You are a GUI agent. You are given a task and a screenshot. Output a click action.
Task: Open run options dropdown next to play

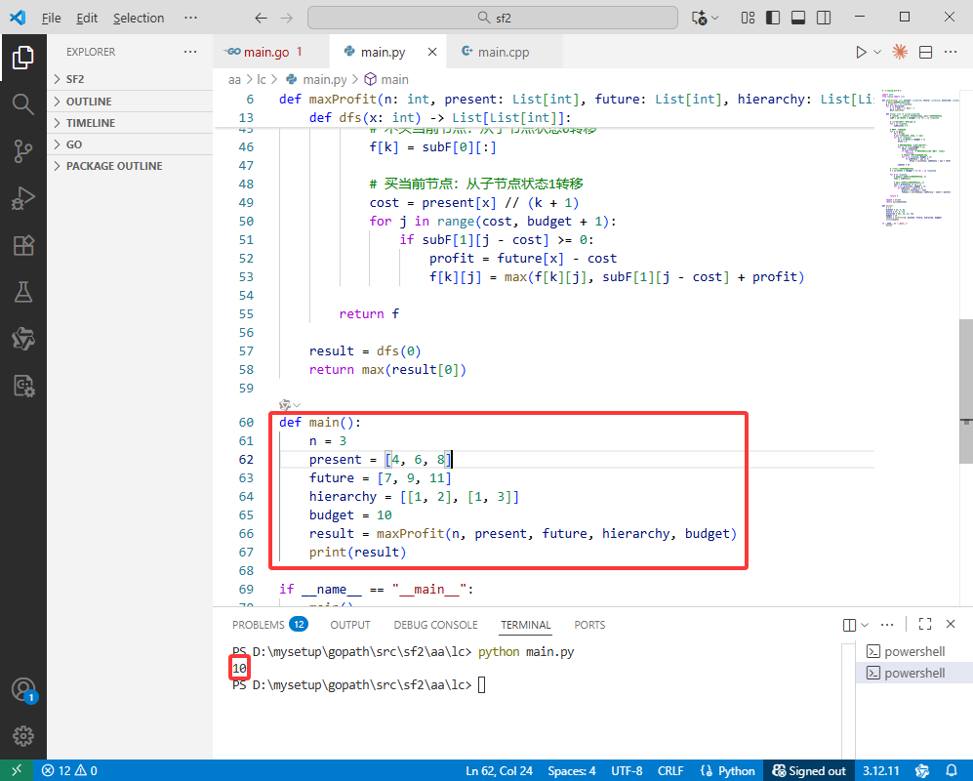click(876, 52)
